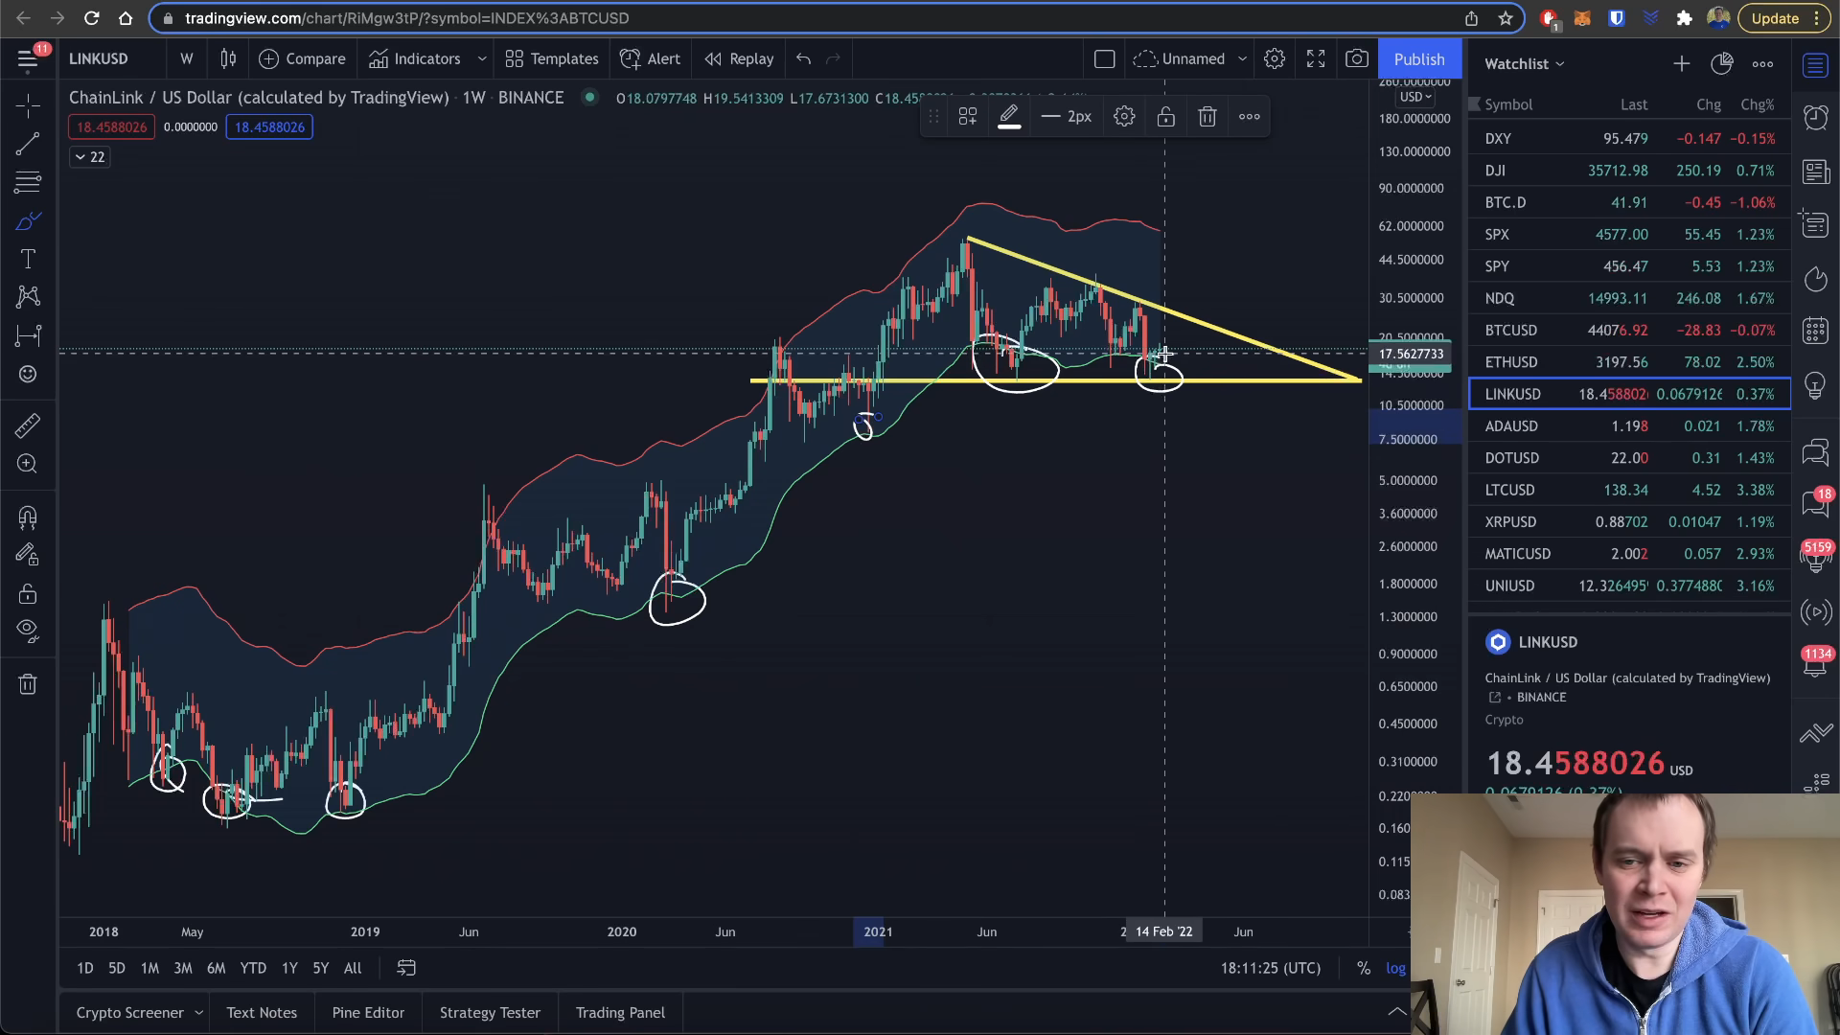
Task: Open chart settings gear in top toolbar
Action: 1274,59
